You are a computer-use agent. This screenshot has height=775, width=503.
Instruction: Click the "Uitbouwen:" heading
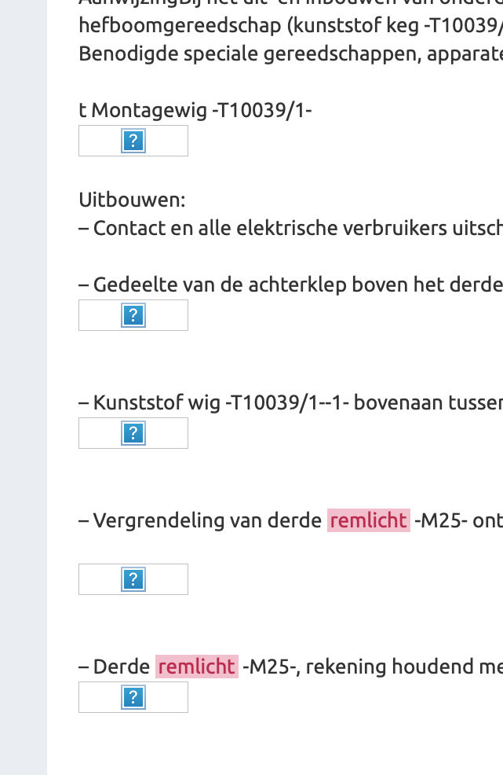(x=132, y=200)
